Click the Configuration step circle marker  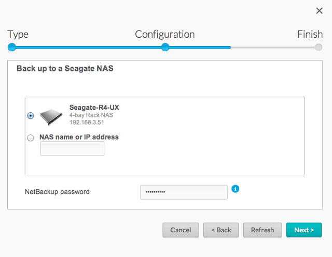pyautogui.click(x=165, y=47)
